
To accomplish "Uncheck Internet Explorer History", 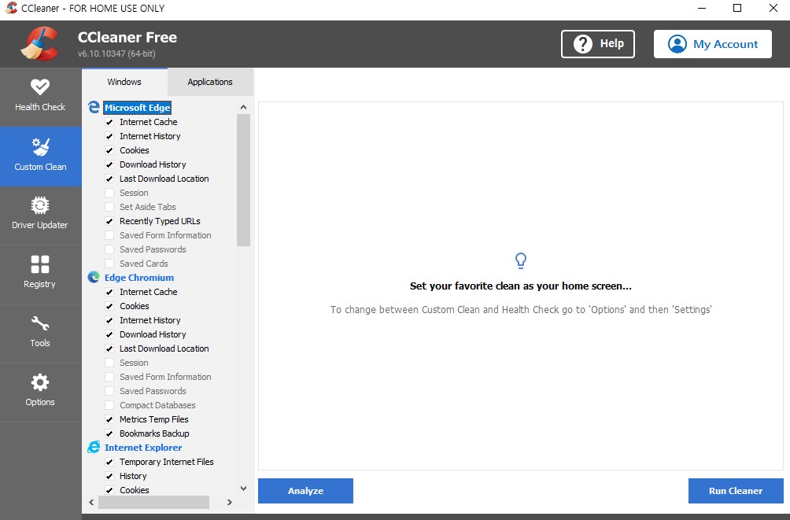I will tap(109, 475).
